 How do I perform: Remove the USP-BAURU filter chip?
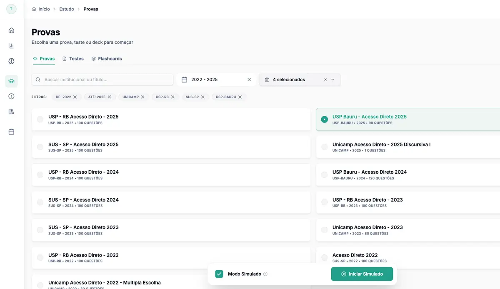240,97
